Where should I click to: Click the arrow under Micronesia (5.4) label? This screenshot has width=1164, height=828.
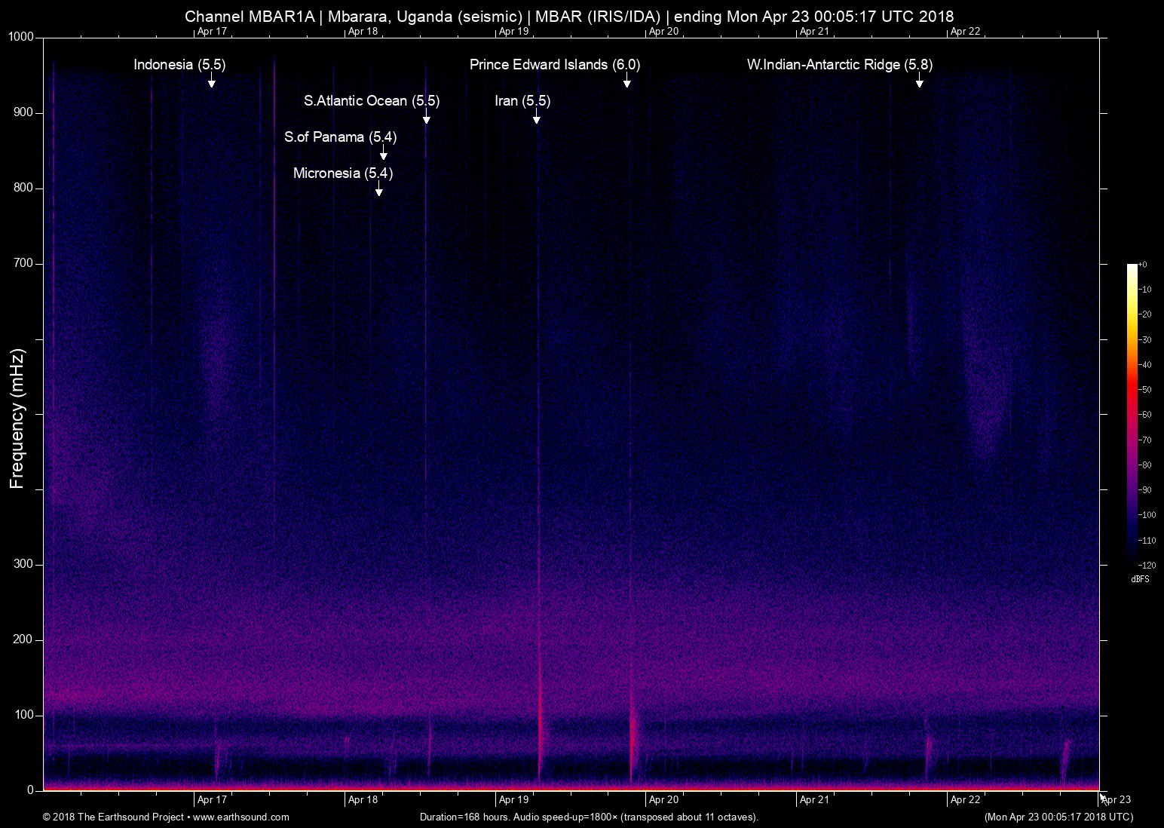click(x=379, y=190)
